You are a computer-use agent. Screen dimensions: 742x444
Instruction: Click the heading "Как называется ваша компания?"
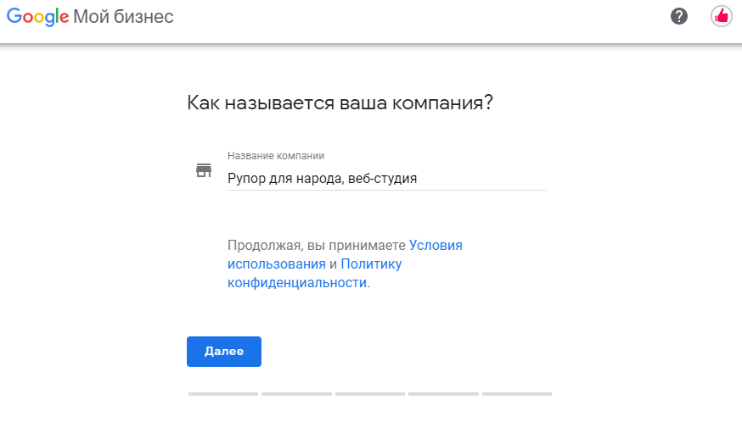tap(340, 103)
